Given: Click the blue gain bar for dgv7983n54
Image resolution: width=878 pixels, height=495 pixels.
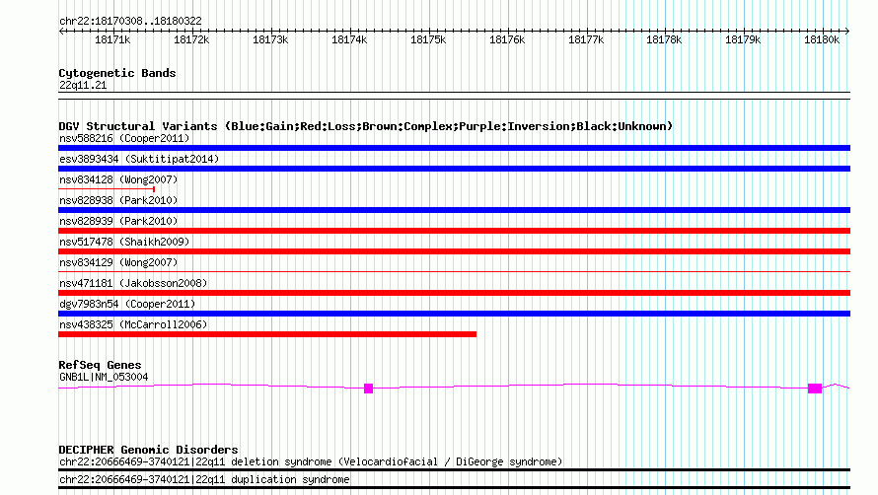Looking at the screenshot, I should 454,314.
